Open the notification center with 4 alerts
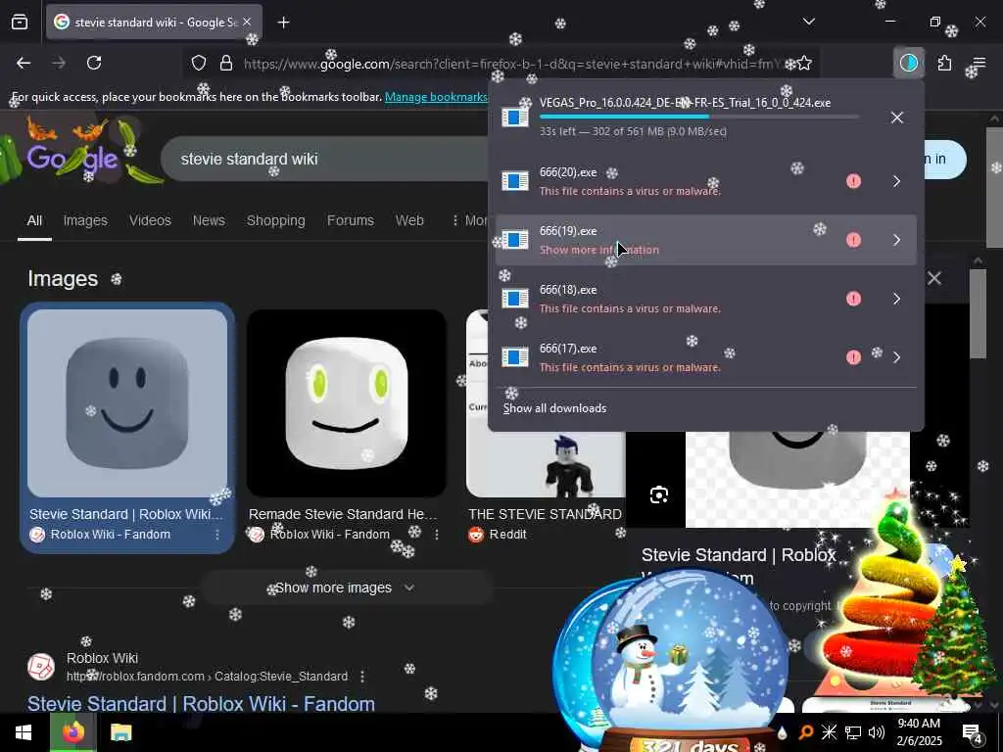This screenshot has width=1003, height=752. [973, 732]
